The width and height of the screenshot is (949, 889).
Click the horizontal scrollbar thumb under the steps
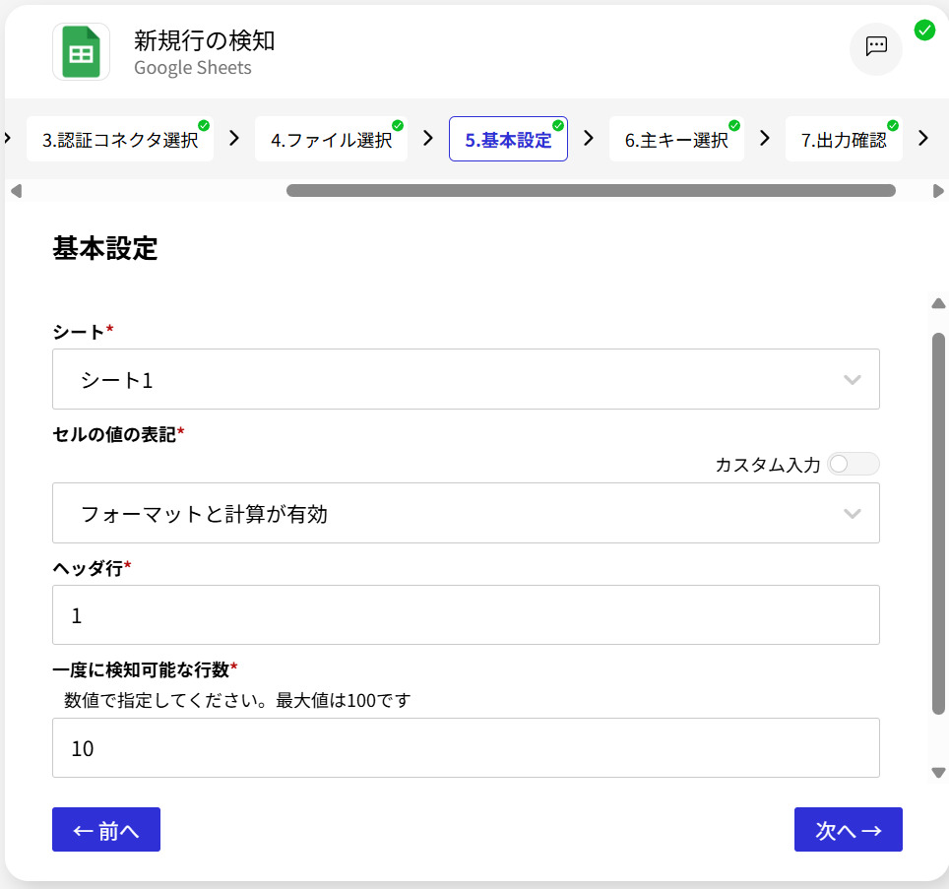[x=591, y=191]
